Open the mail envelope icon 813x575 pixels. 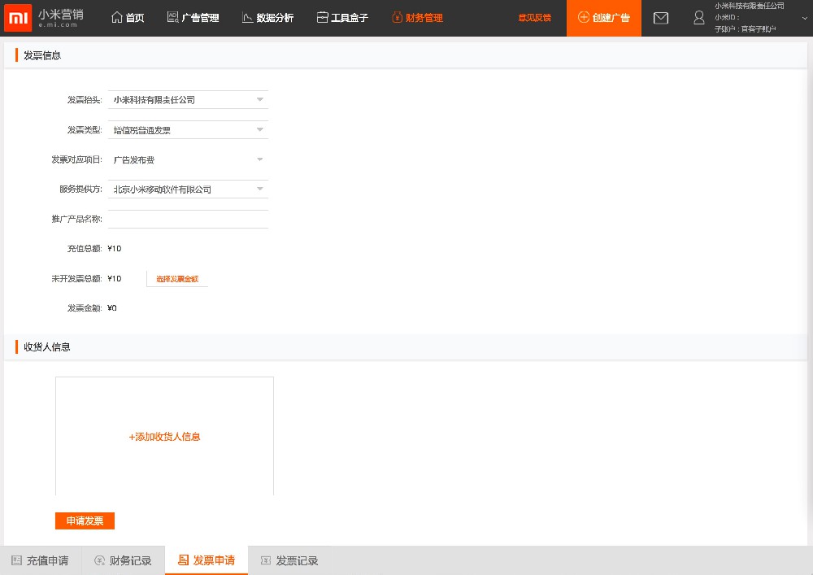(661, 18)
